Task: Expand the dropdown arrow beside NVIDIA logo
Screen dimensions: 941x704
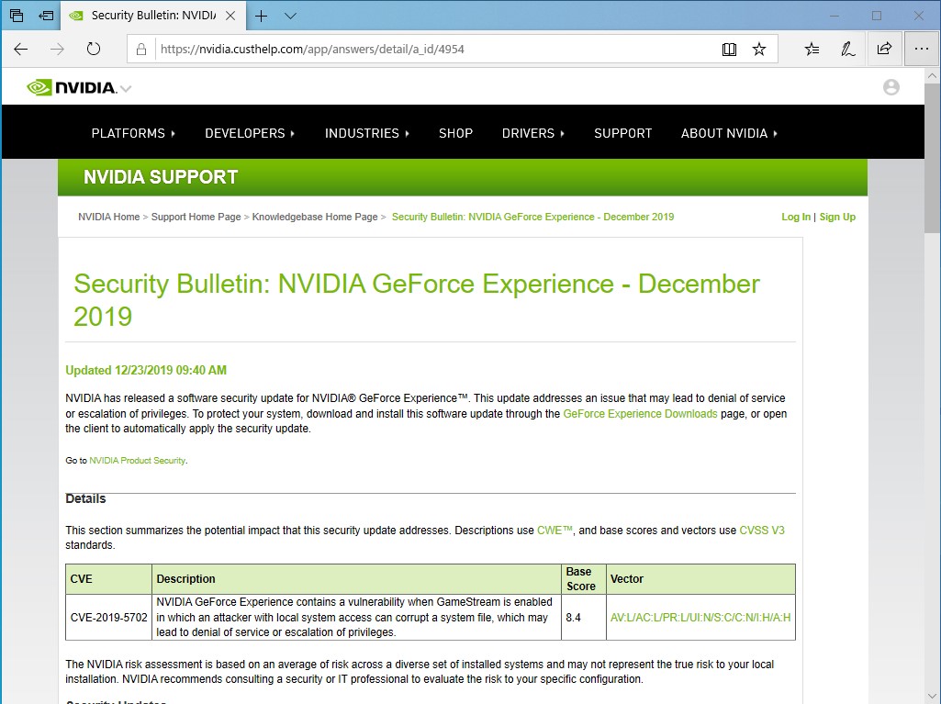Action: pyautogui.click(x=126, y=89)
